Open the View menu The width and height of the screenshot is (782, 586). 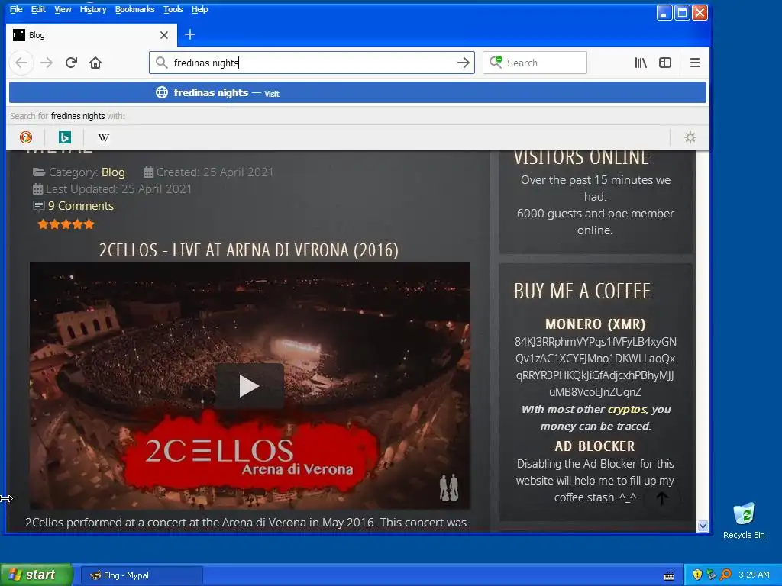click(63, 9)
